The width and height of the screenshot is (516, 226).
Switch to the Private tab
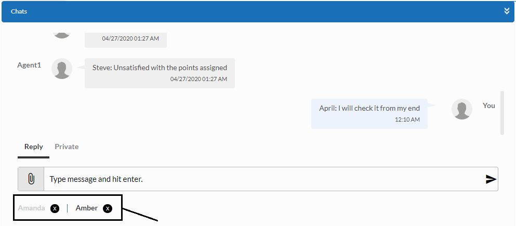(x=67, y=147)
